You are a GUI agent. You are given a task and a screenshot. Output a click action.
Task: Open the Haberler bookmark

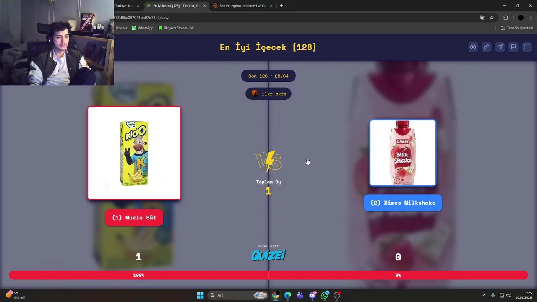[121, 28]
